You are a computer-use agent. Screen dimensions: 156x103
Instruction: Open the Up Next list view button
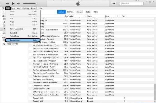[114, 4]
